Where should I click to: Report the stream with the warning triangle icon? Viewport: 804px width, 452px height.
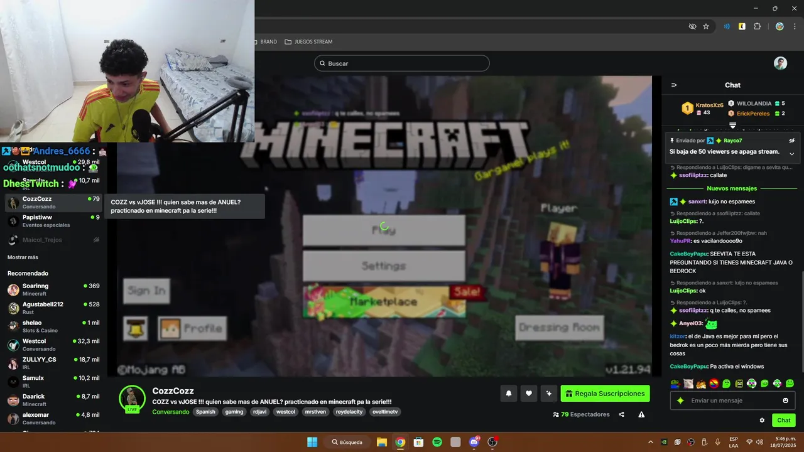click(x=641, y=414)
